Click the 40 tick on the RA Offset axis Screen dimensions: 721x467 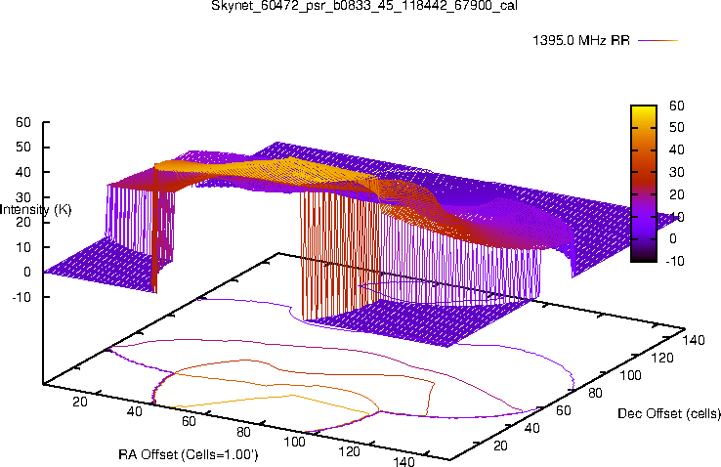(134, 411)
